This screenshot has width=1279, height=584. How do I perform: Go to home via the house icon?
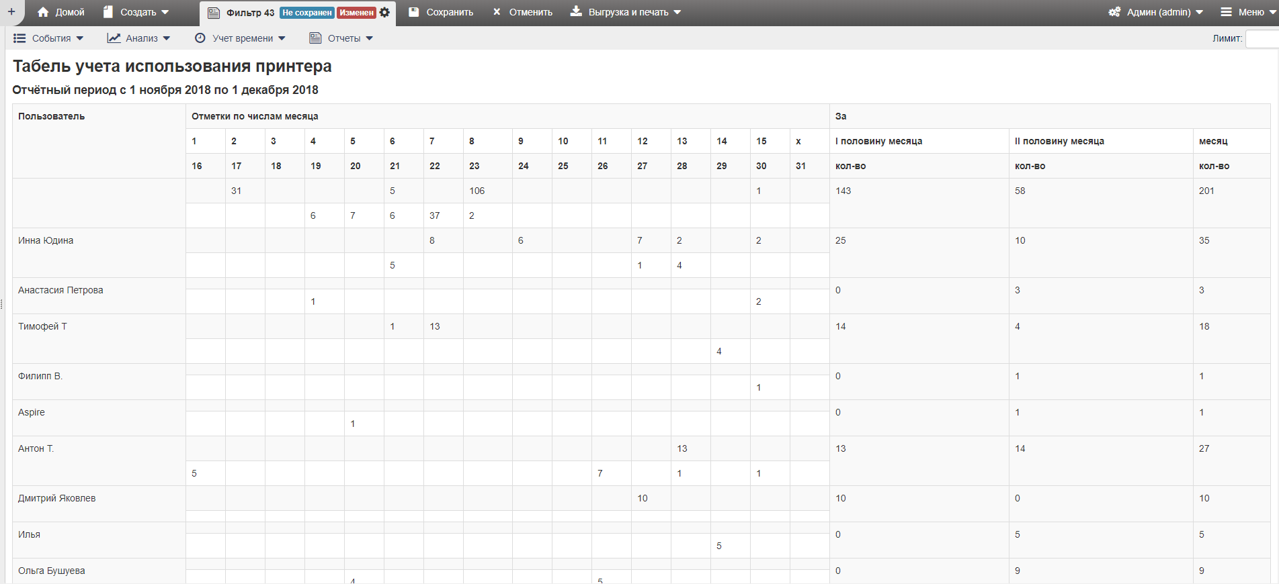(x=44, y=12)
